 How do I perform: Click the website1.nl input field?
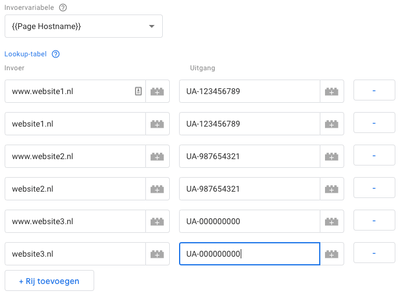(74, 124)
